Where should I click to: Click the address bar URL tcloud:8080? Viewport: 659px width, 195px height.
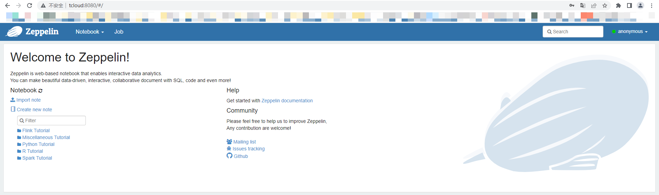86,5
